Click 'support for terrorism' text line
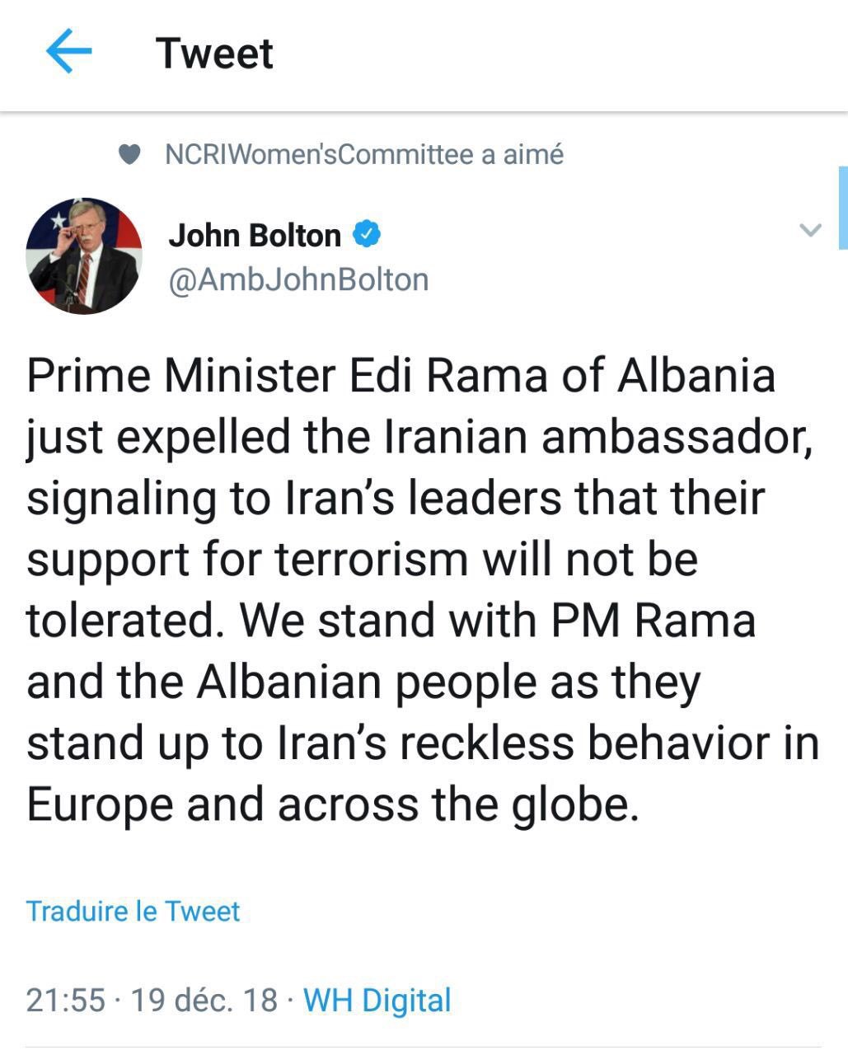The width and height of the screenshot is (848, 1055). click(247, 560)
